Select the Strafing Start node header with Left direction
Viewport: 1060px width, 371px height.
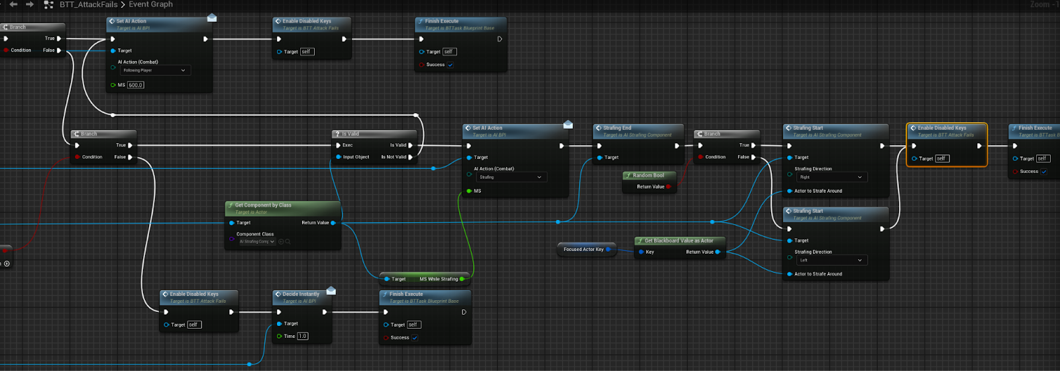pyautogui.click(x=836, y=213)
